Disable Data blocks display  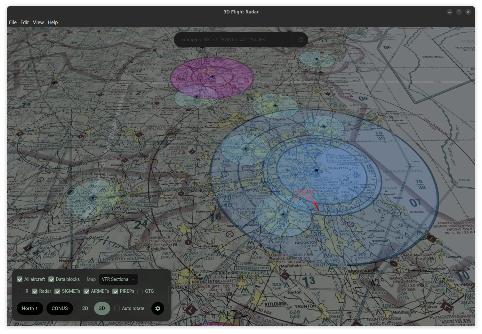pos(52,279)
